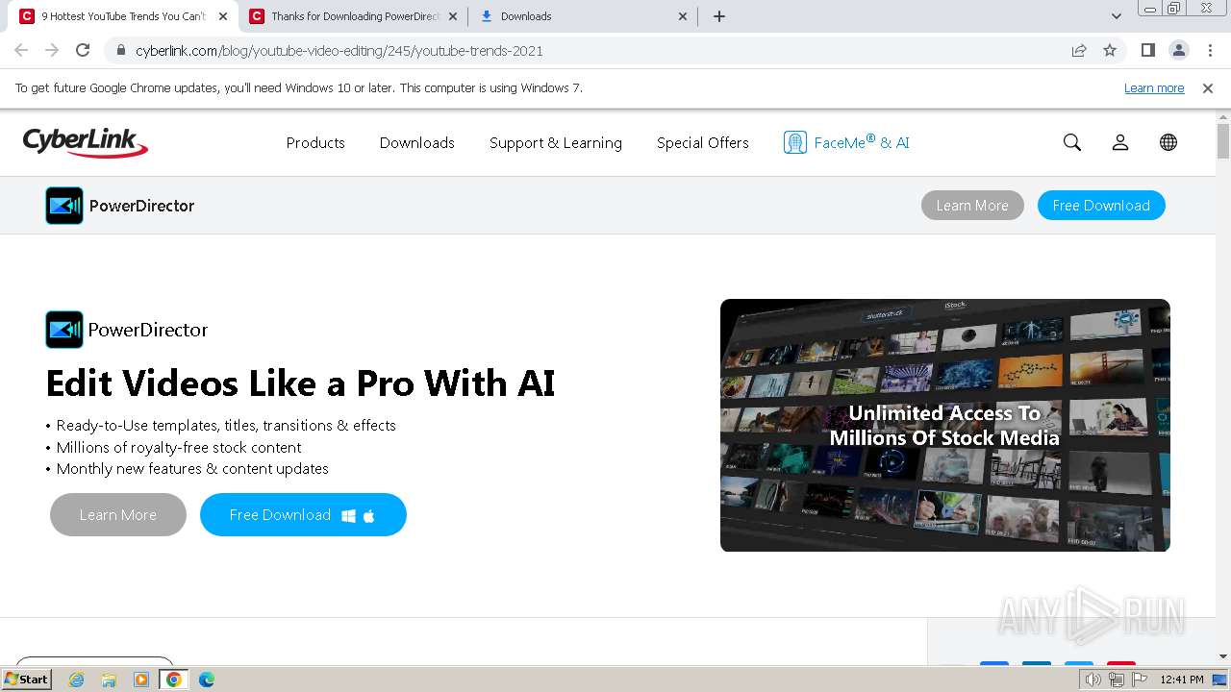Reload the page with the refresh icon
This screenshot has height=692, width=1231.
[x=83, y=51]
